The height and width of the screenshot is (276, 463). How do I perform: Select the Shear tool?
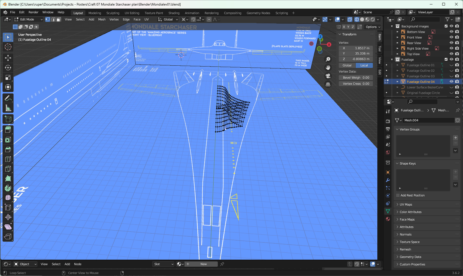coord(8,227)
